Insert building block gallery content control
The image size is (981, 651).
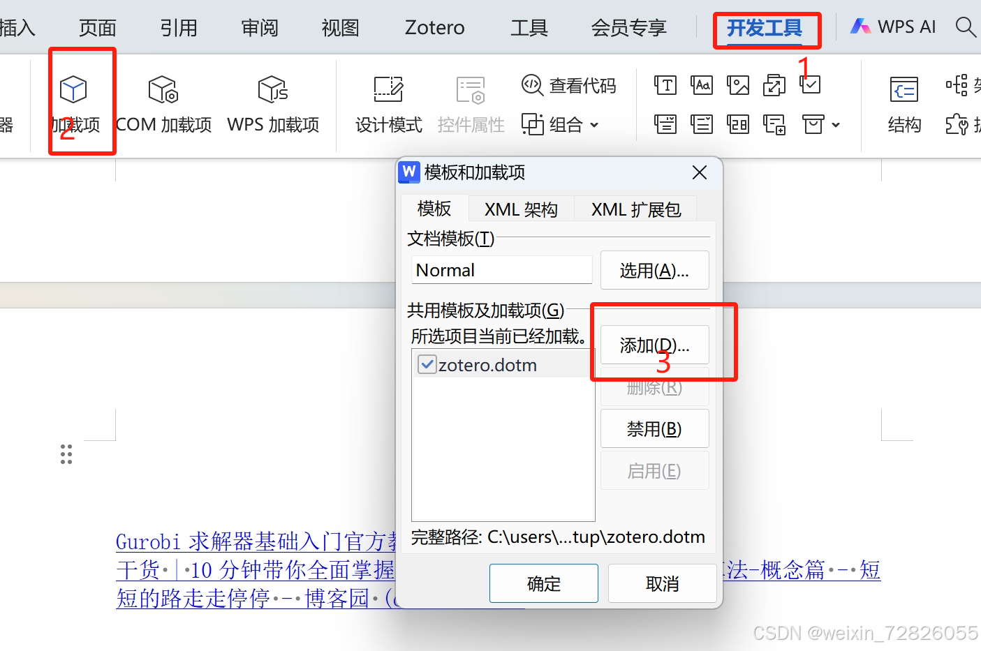[774, 85]
